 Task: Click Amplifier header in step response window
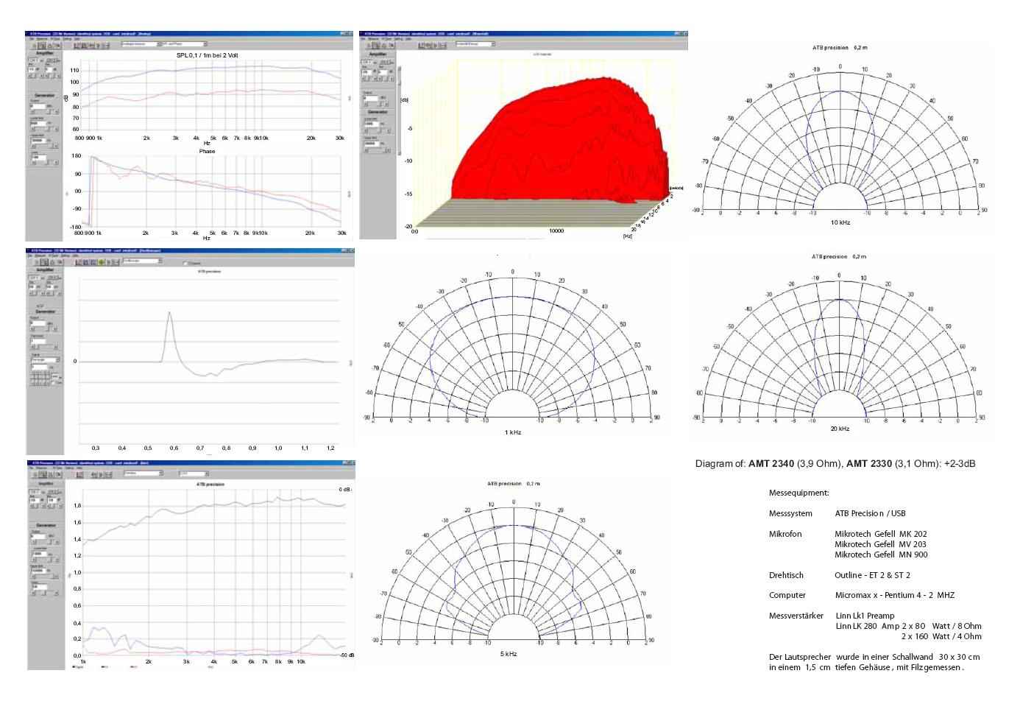(x=45, y=270)
